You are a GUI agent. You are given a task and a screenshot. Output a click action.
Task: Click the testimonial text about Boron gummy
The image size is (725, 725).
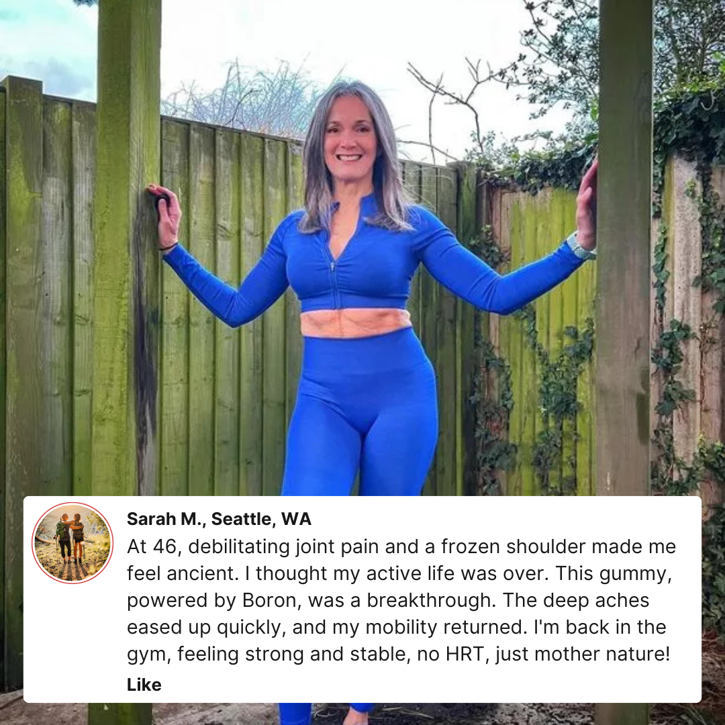pyautogui.click(x=401, y=600)
